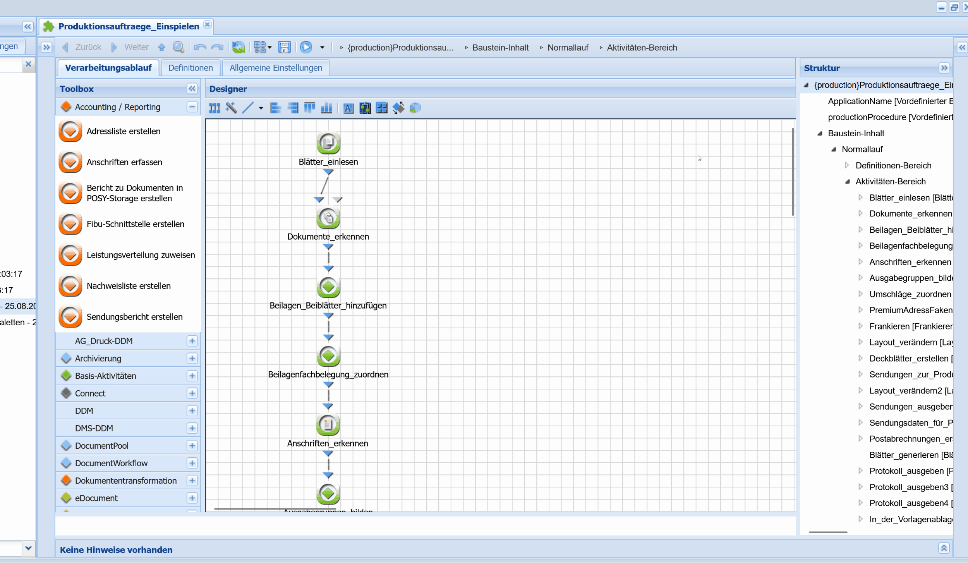968x563 pixels.
Task: Click the magnifier search icon in toolbar
Action: click(x=178, y=47)
